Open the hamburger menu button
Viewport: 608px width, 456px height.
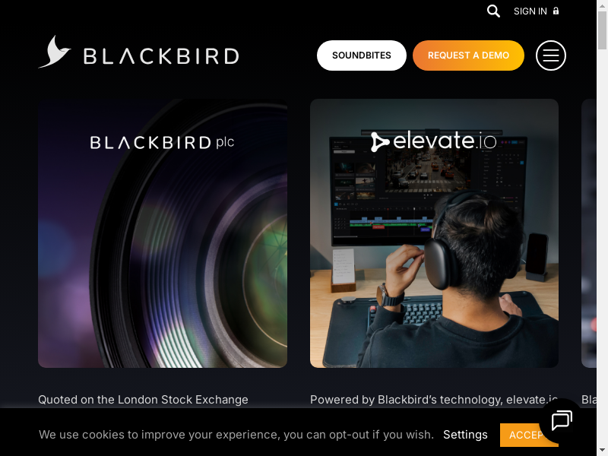(x=550, y=55)
